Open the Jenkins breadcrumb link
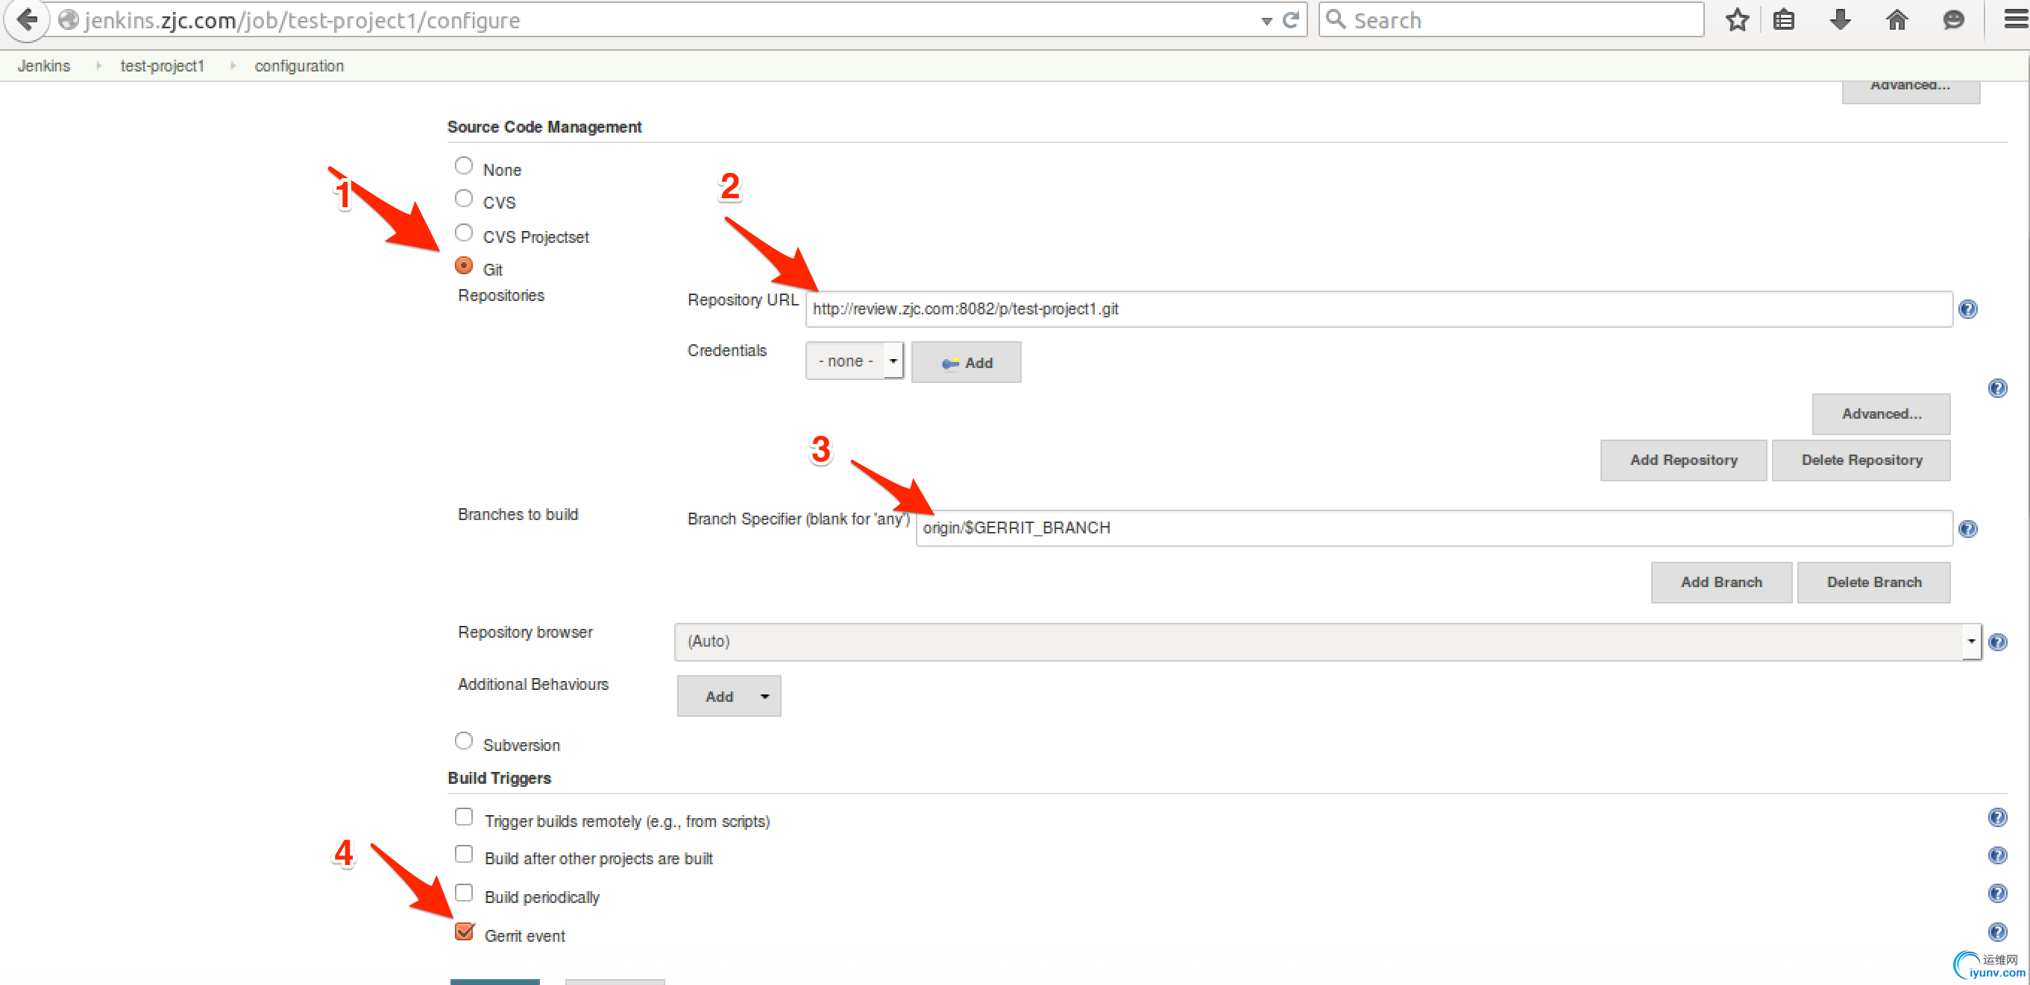Viewport: 2030px width, 985px height. tap(44, 66)
